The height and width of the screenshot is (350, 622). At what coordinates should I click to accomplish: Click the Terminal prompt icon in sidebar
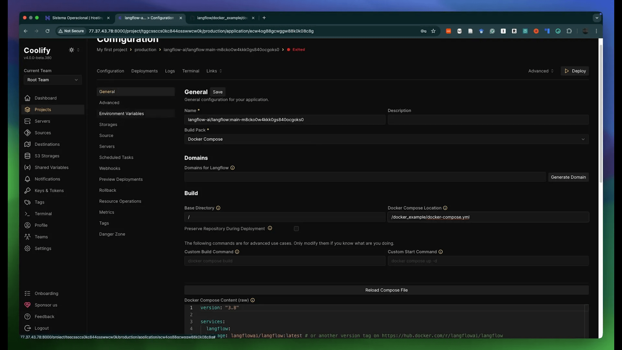point(28,214)
